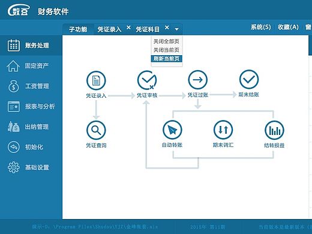Click the 凭证过账 label text

pyautogui.click(x=198, y=95)
